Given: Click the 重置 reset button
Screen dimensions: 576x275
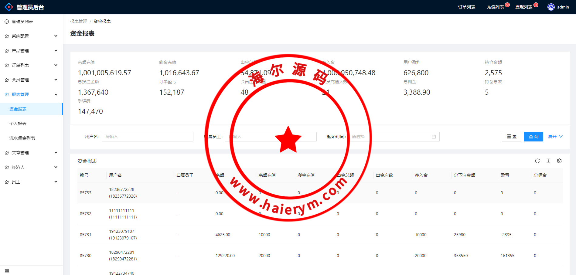Looking at the screenshot, I should pos(511,137).
